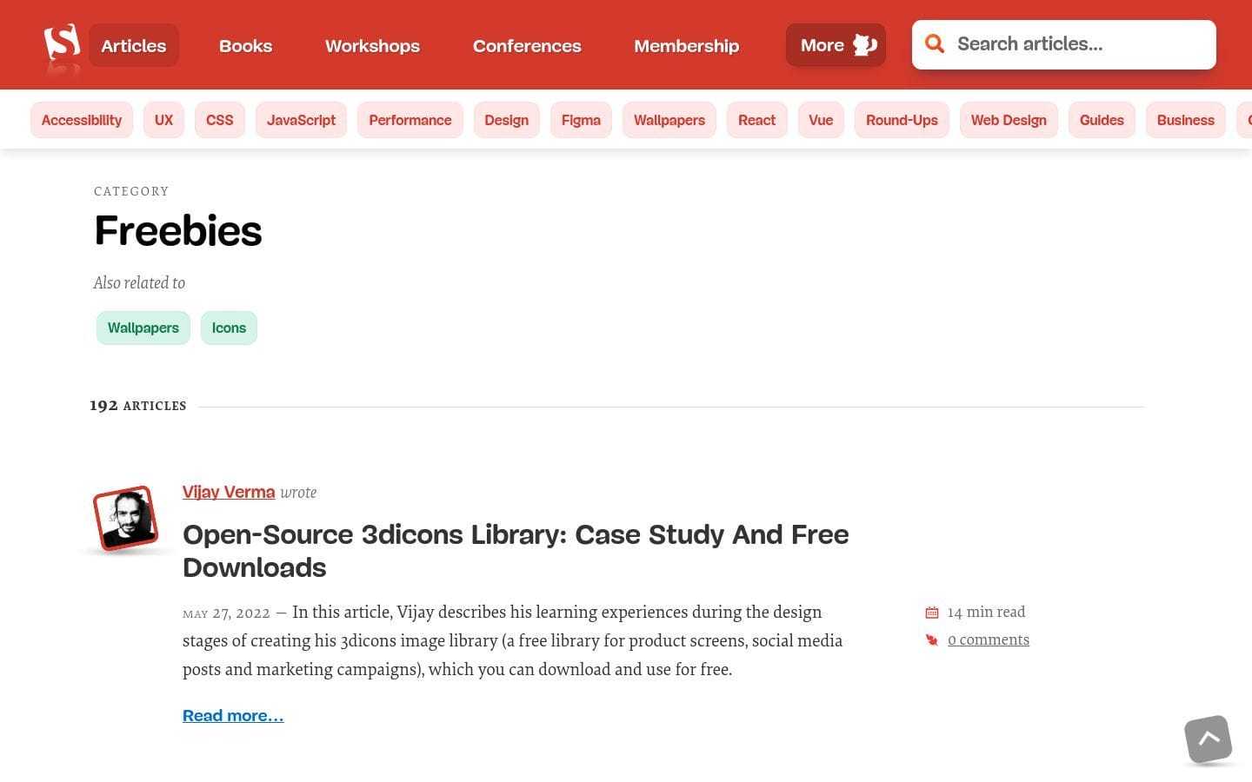The width and height of the screenshot is (1252, 782).
Task: Expand the More menu with cat icon
Action: pos(836,45)
